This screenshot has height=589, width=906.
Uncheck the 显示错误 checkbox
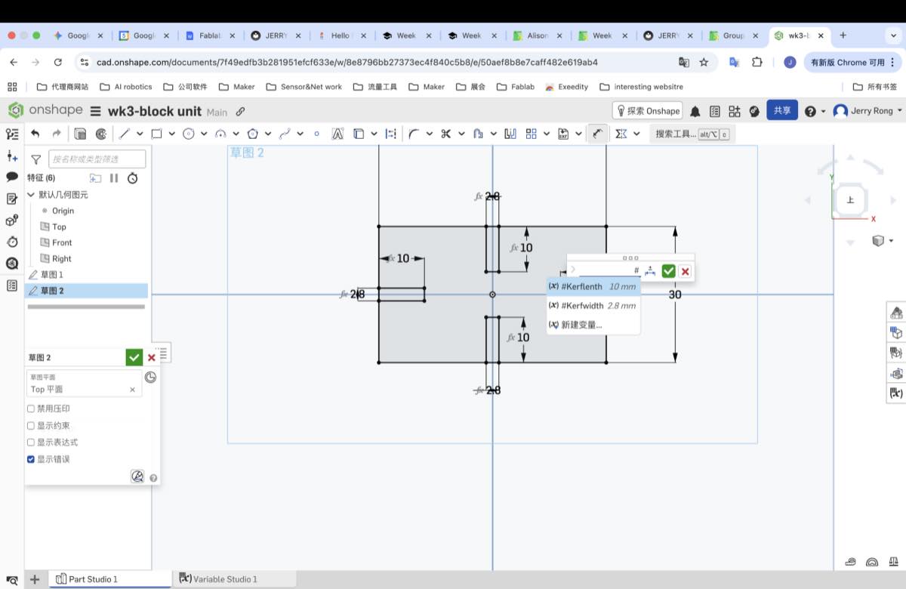[x=31, y=459]
